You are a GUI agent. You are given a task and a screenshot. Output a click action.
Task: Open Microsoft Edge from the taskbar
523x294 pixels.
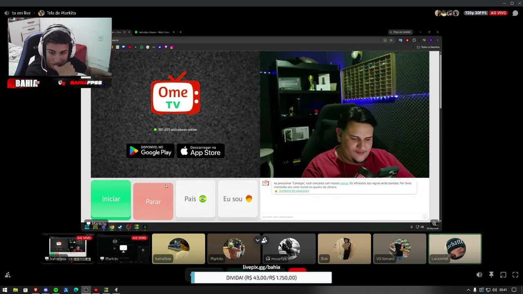(x=76, y=290)
